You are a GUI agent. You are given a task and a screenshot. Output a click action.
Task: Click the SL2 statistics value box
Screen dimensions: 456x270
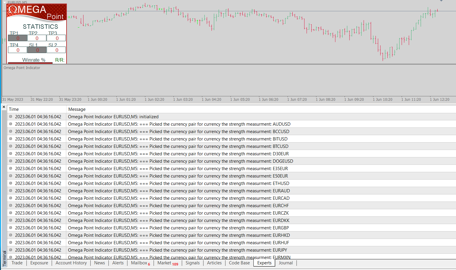pyautogui.click(x=56, y=50)
